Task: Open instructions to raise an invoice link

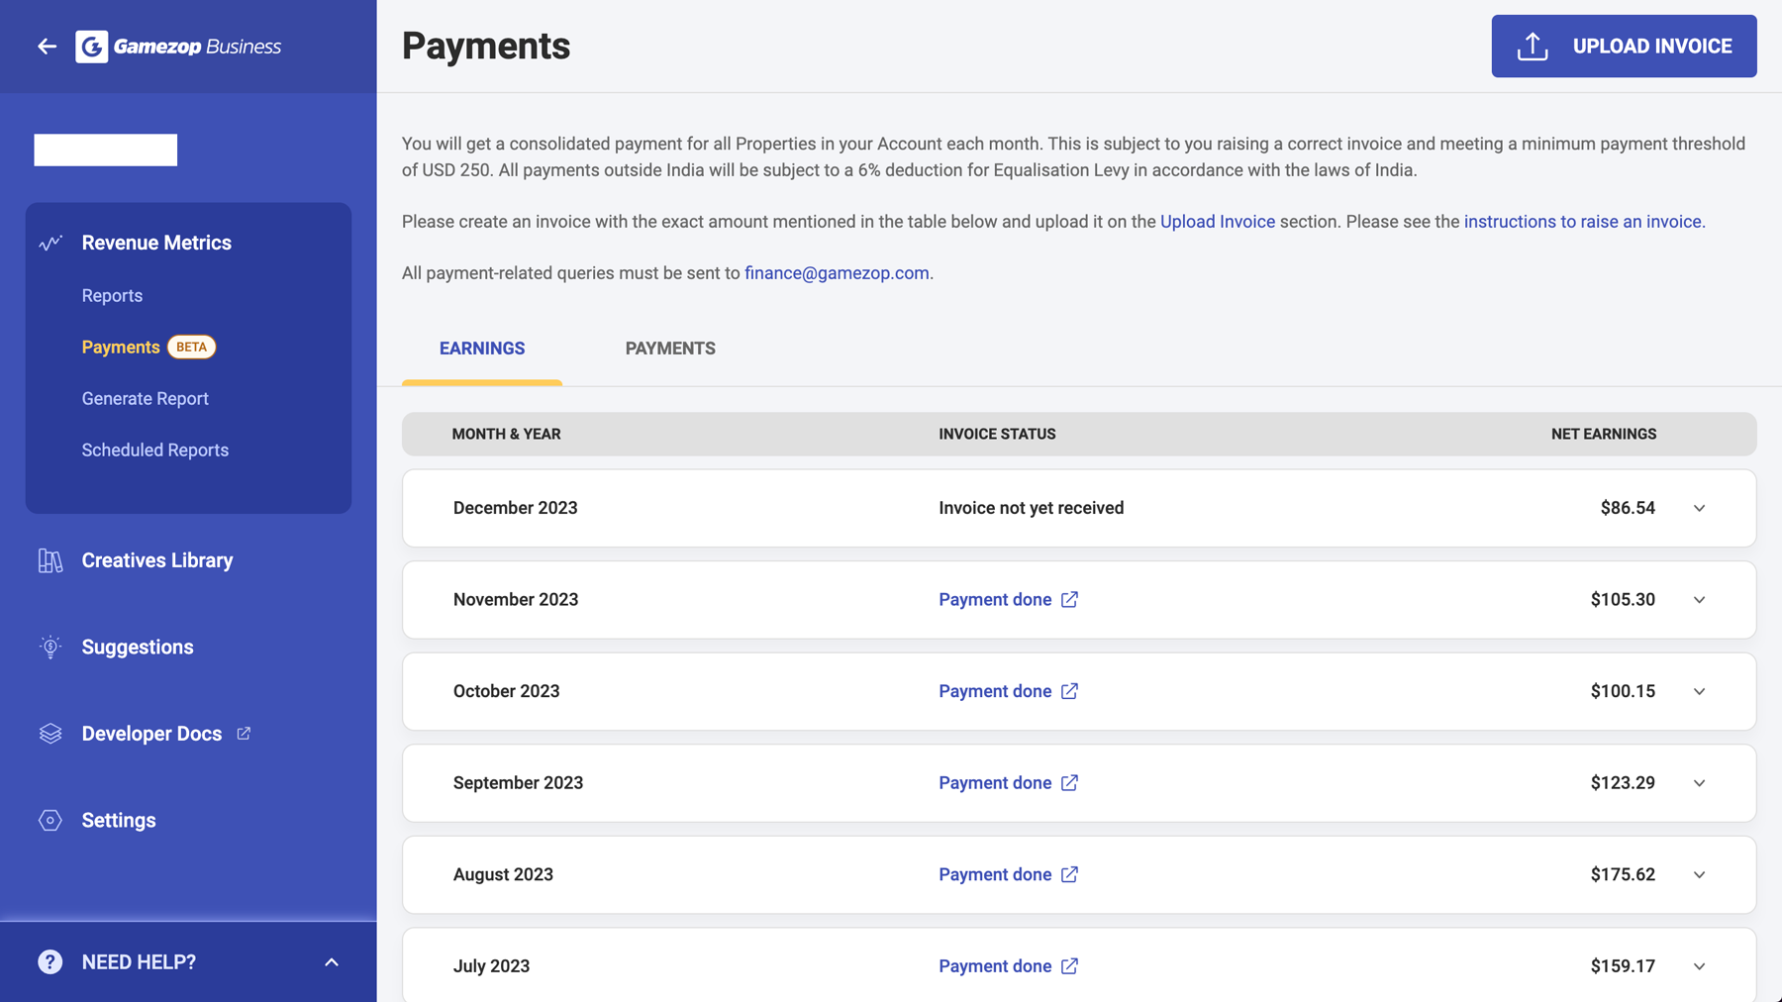Action: click(x=1582, y=222)
